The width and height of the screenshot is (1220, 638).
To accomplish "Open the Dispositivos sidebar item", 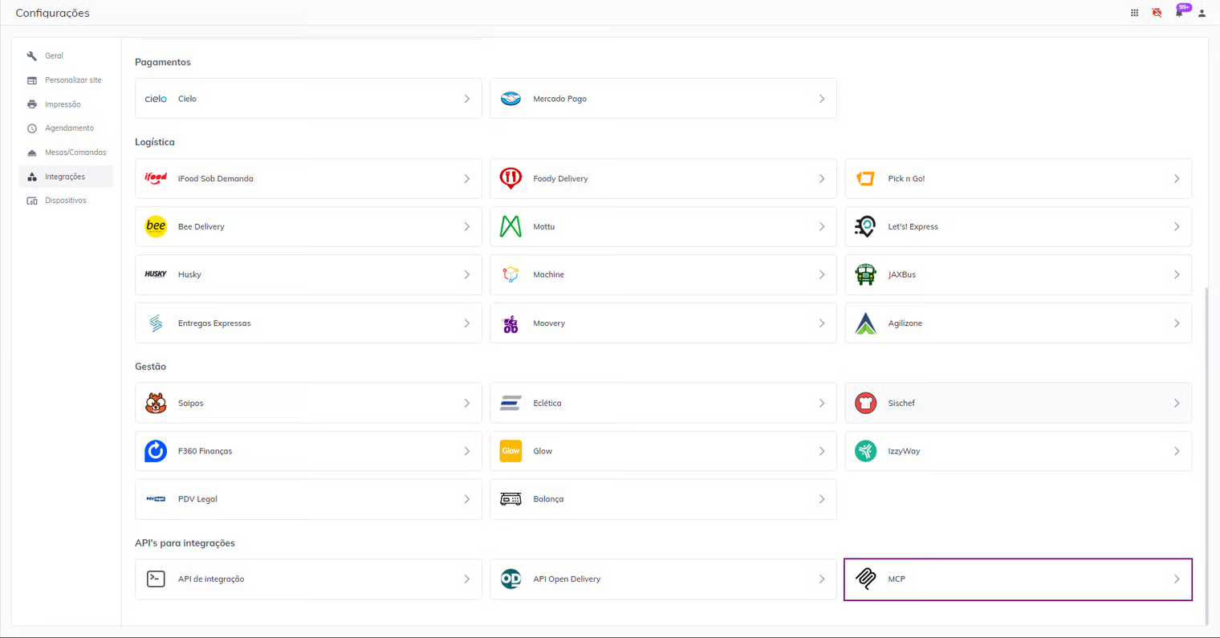I will [66, 201].
